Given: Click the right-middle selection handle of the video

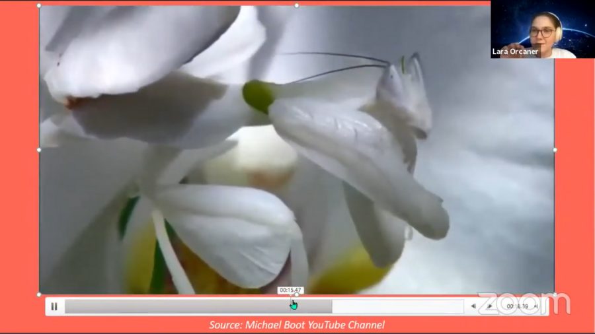Looking at the screenshot, I should tap(555, 150).
